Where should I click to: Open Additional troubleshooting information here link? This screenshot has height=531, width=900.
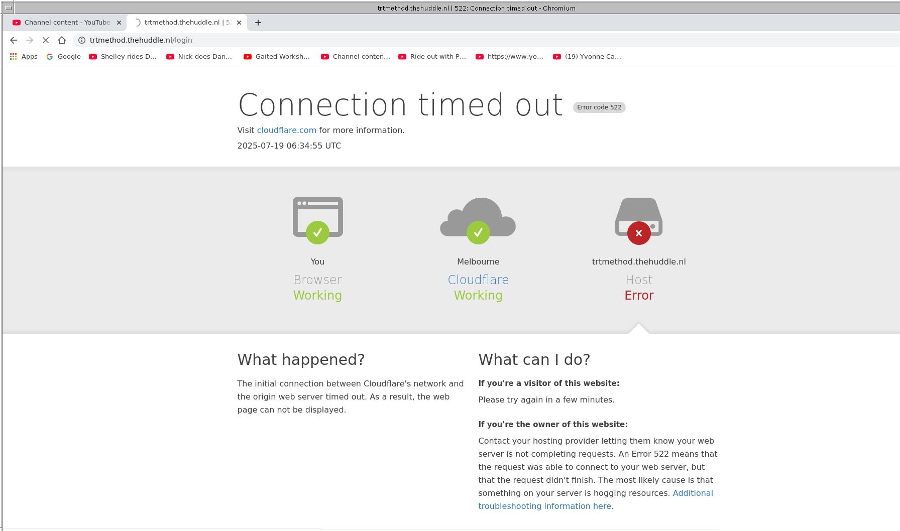click(x=596, y=500)
